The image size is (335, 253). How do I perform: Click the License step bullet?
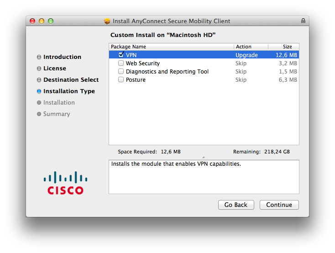(39, 69)
